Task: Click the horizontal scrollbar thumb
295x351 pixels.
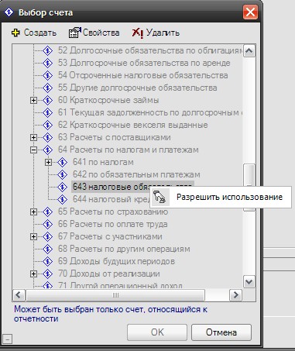Action: click(x=115, y=294)
